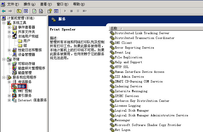This screenshot has width=203, height=132.
Task: Collapse the 系统工具 tree node
Action: click(4, 23)
